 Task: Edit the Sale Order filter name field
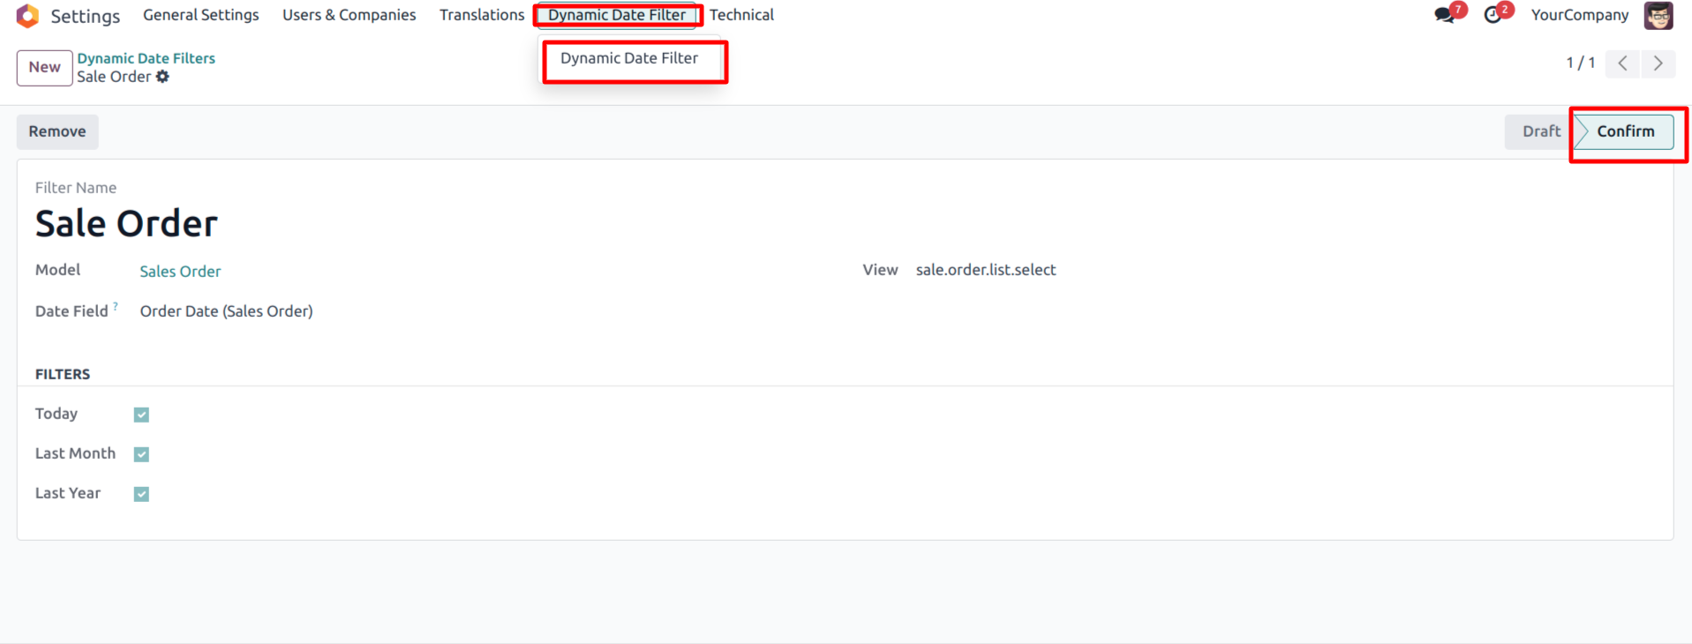(126, 224)
